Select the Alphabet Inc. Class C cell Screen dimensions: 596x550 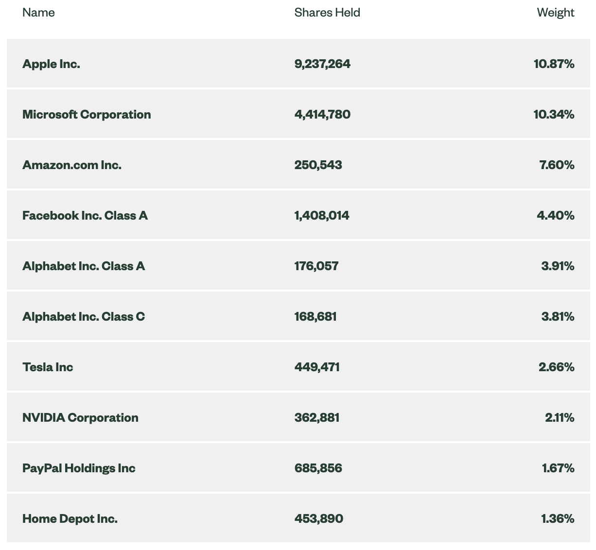84,316
